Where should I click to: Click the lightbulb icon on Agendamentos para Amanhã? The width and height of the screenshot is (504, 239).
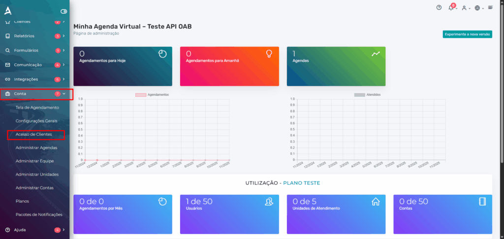pyautogui.click(x=269, y=54)
